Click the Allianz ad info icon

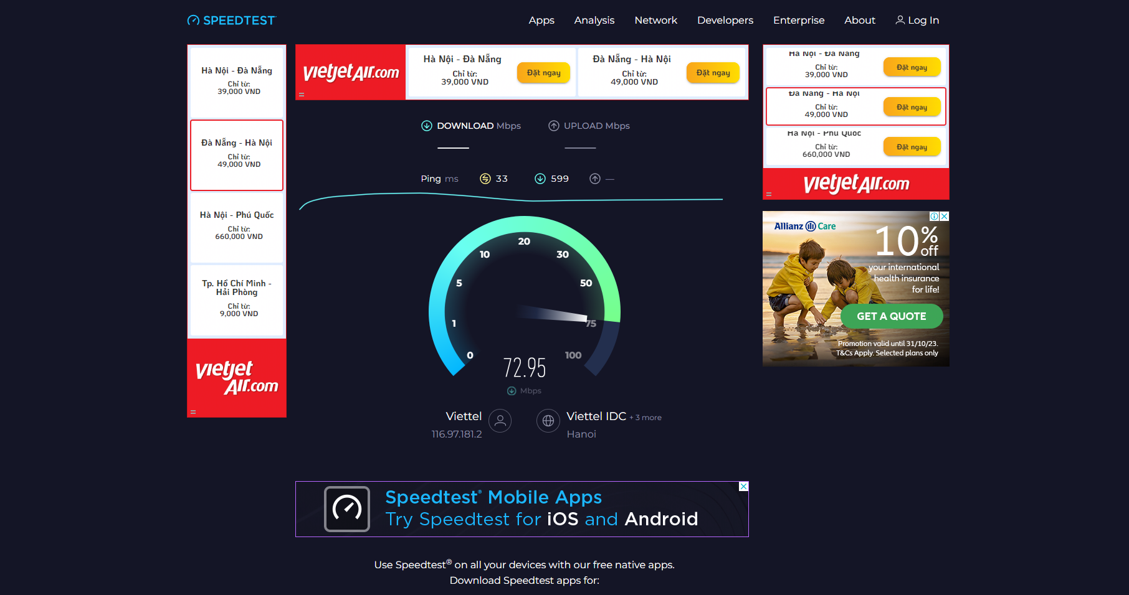pos(935,216)
